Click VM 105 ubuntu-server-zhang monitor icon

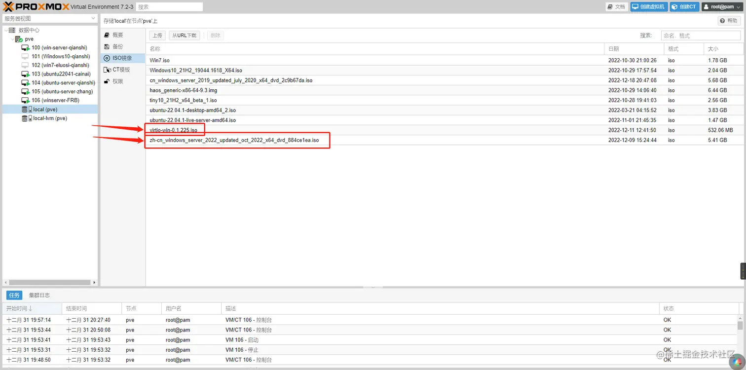tap(25, 91)
